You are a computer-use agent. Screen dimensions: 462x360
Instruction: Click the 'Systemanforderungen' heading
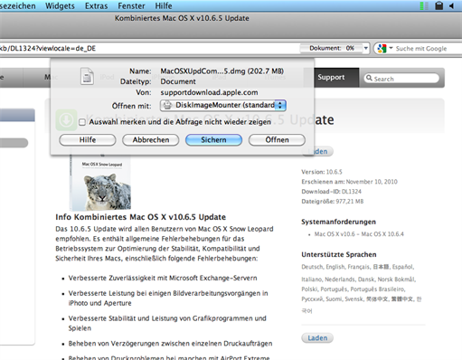coord(338,222)
